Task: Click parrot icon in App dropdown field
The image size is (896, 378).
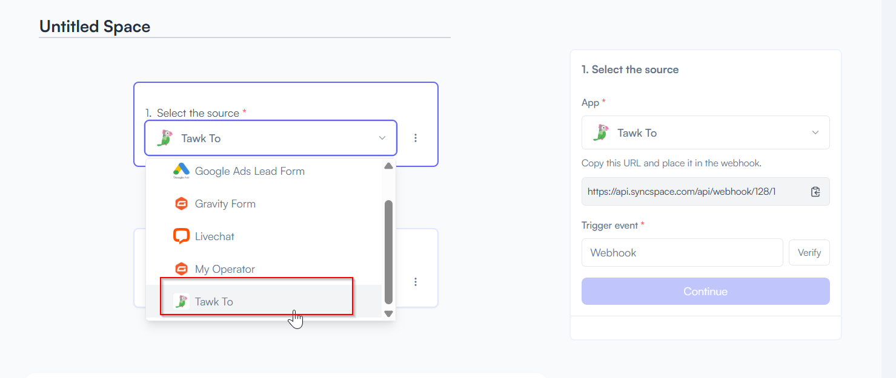Action: 600,132
